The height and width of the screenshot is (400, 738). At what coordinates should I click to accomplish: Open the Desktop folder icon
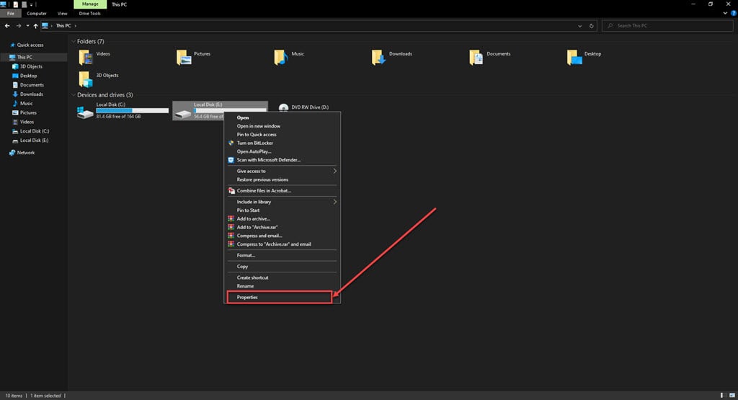pos(574,58)
